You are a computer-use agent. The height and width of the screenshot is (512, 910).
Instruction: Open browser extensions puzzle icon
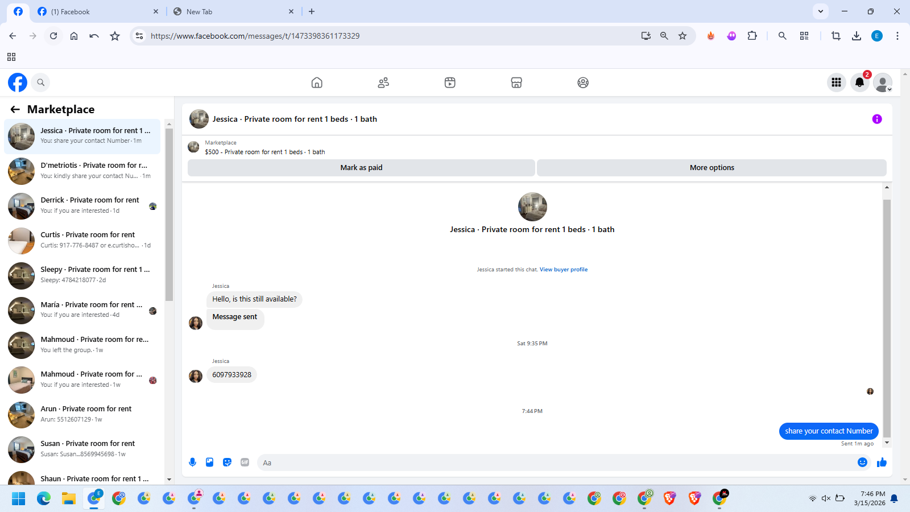tap(752, 36)
